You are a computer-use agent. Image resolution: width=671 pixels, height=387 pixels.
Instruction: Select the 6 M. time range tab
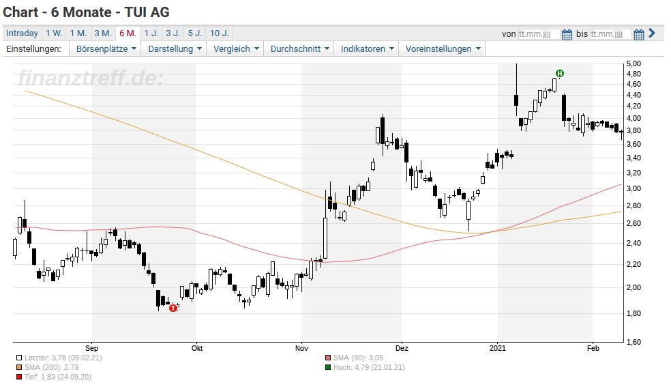(x=128, y=33)
